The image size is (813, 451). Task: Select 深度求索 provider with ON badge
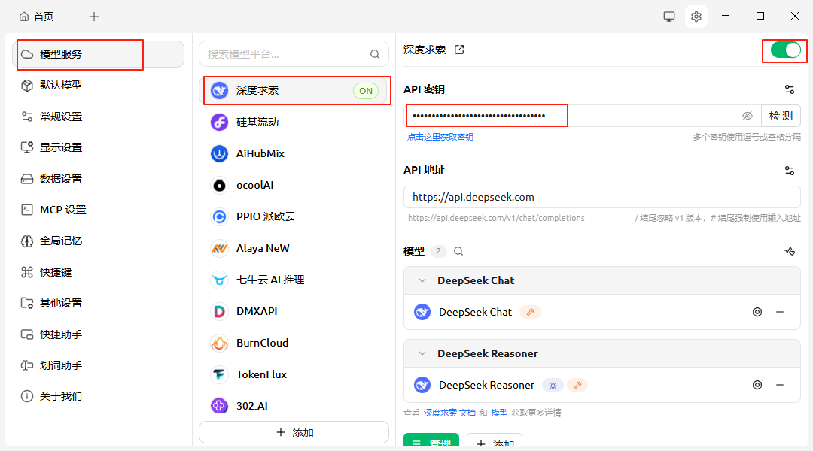[294, 91]
